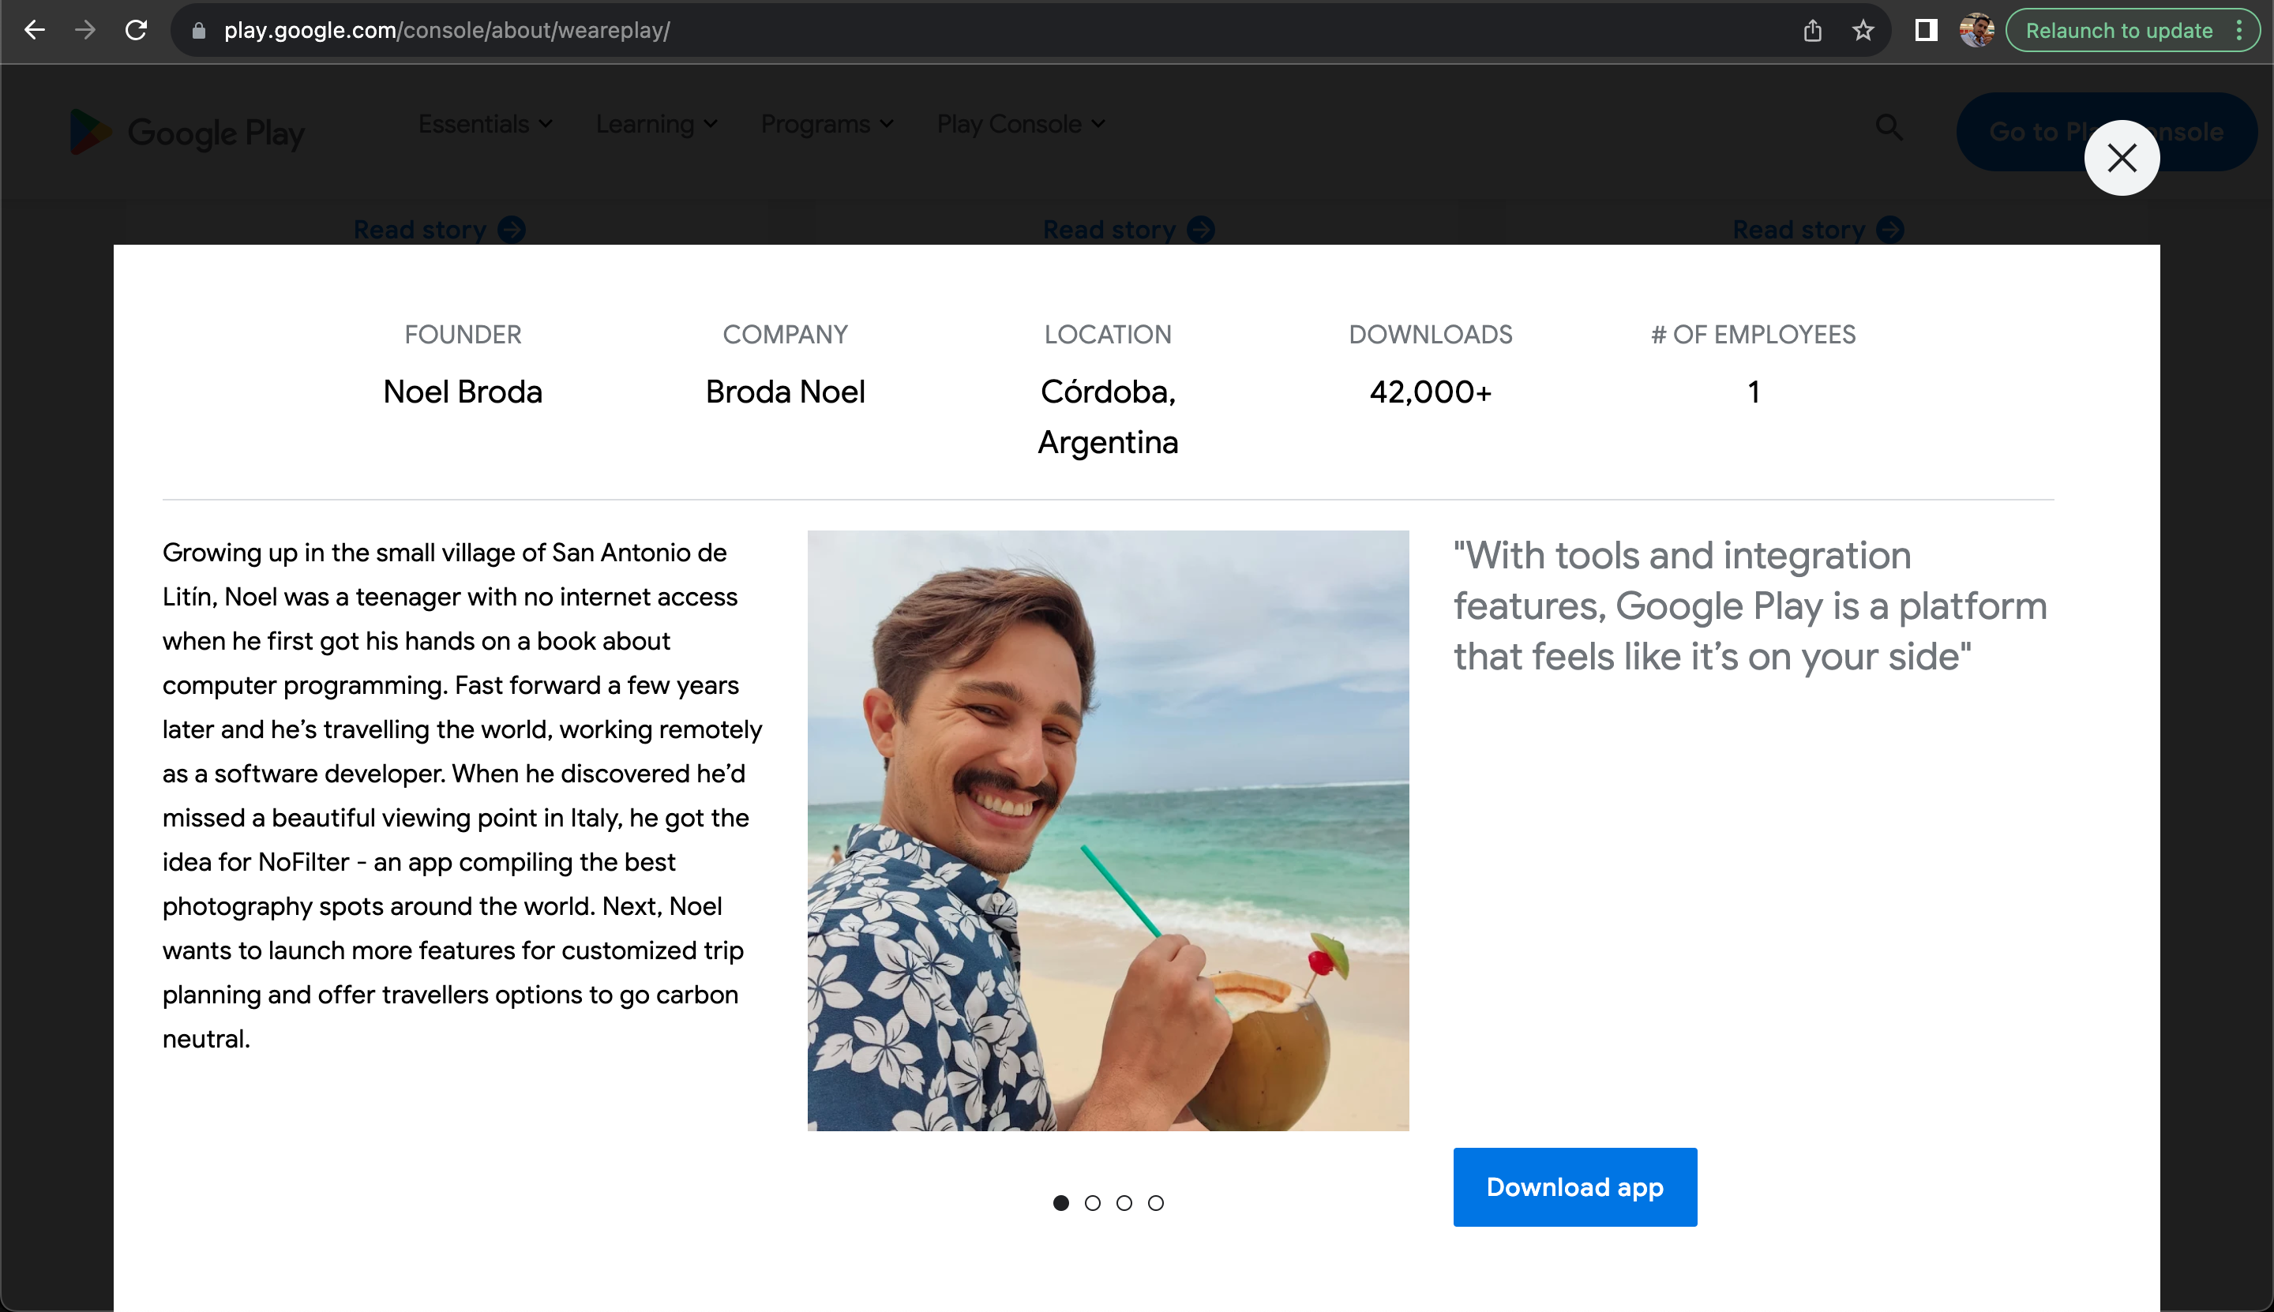Viewport: 2274px width, 1312px height.
Task: Click the site lock icon
Action: [x=199, y=31]
